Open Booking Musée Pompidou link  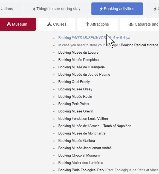[78, 60]
